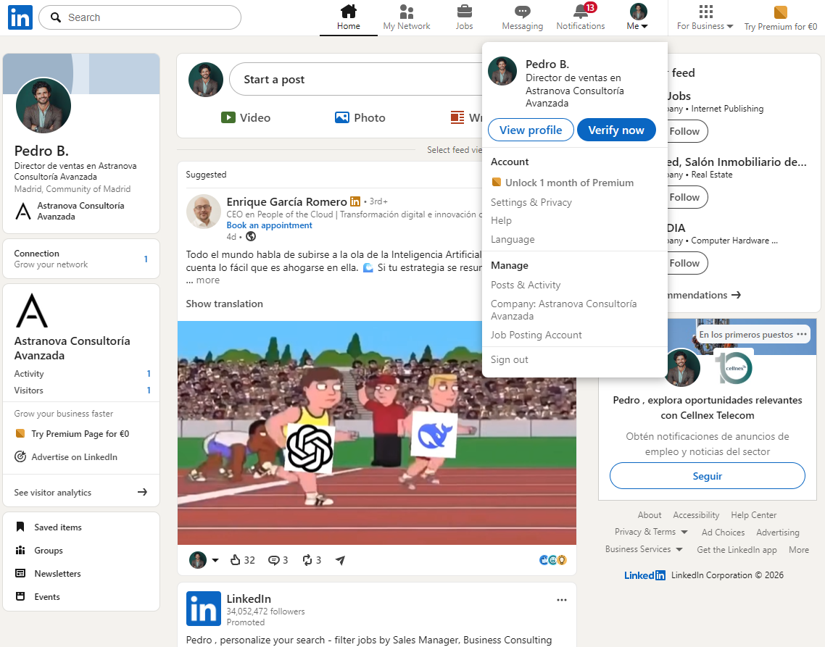Open Connection Grow your network card
This screenshot has height=647, width=825.
(81, 259)
